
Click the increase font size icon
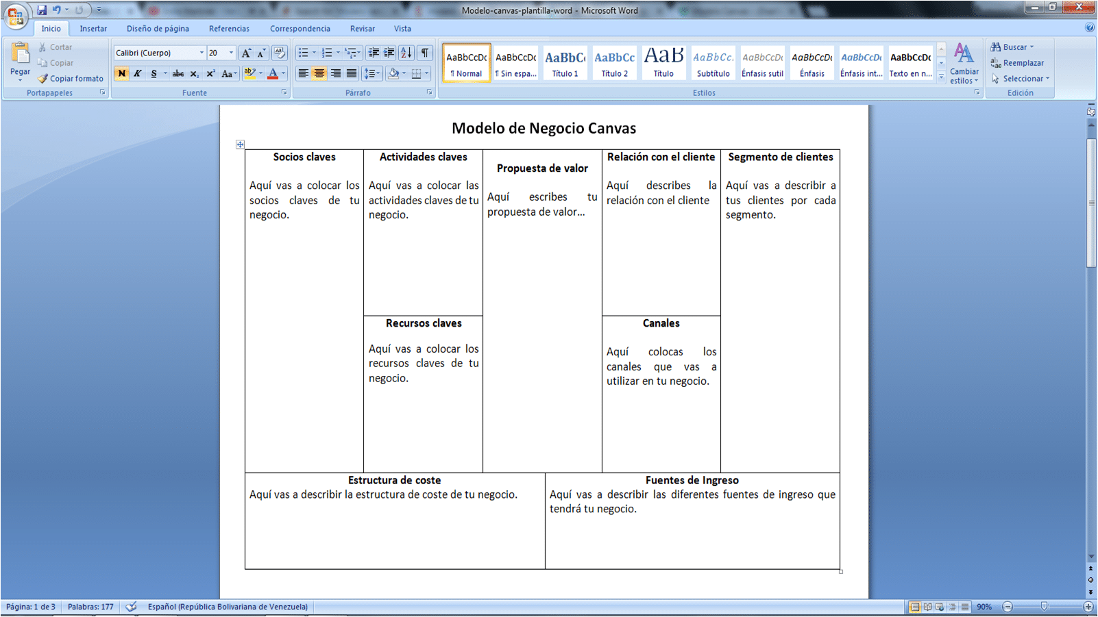click(x=246, y=53)
